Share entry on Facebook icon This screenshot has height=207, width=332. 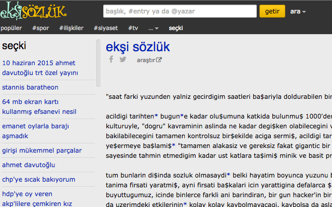111,60
